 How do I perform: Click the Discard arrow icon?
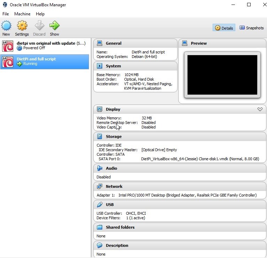pyautogui.click(x=39, y=26)
